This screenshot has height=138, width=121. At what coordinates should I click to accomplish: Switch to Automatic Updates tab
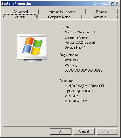coord(62,11)
